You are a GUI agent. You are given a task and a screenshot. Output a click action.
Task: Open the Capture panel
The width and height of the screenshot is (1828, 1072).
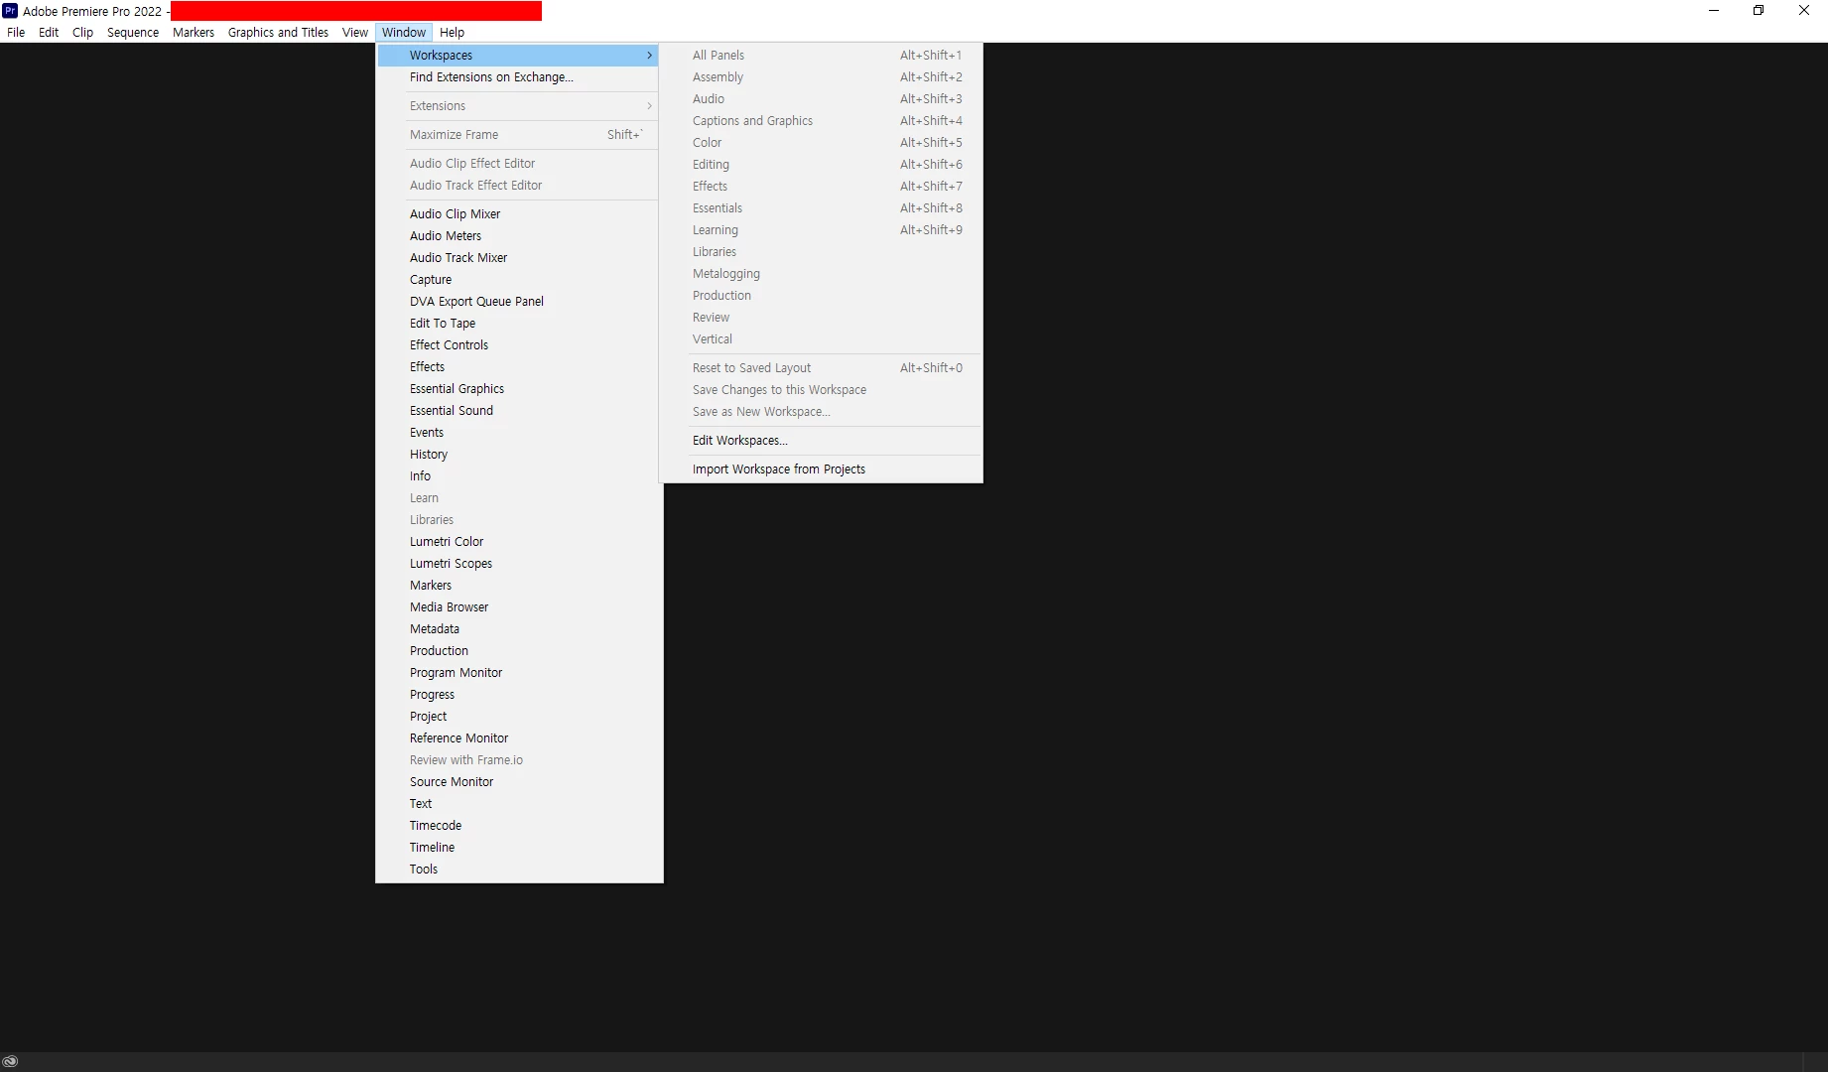(x=518, y=280)
